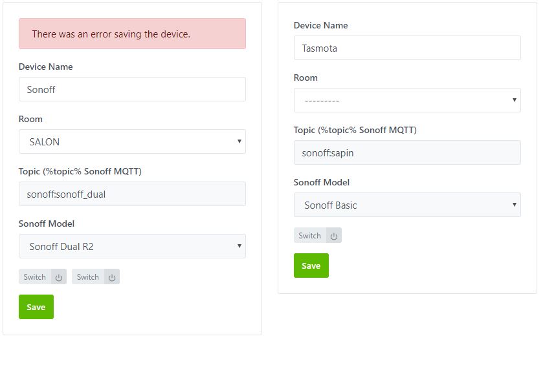
Task: Save the Sonoff device
Action: coord(36,307)
